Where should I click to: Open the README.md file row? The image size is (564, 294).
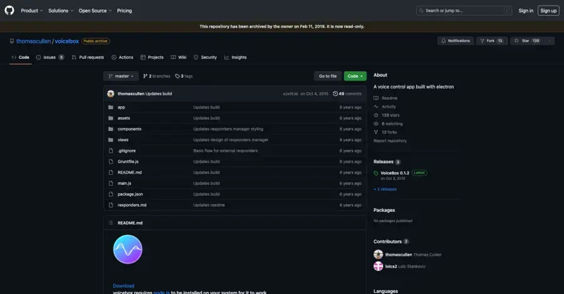tap(235, 172)
